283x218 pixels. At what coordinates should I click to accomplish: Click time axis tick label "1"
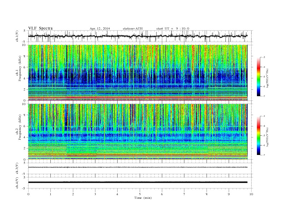coord(50,194)
